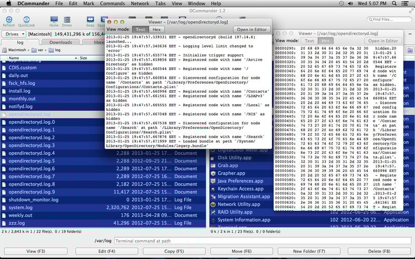
Task: Go to Home via toolbar icon
Action: 54,20
